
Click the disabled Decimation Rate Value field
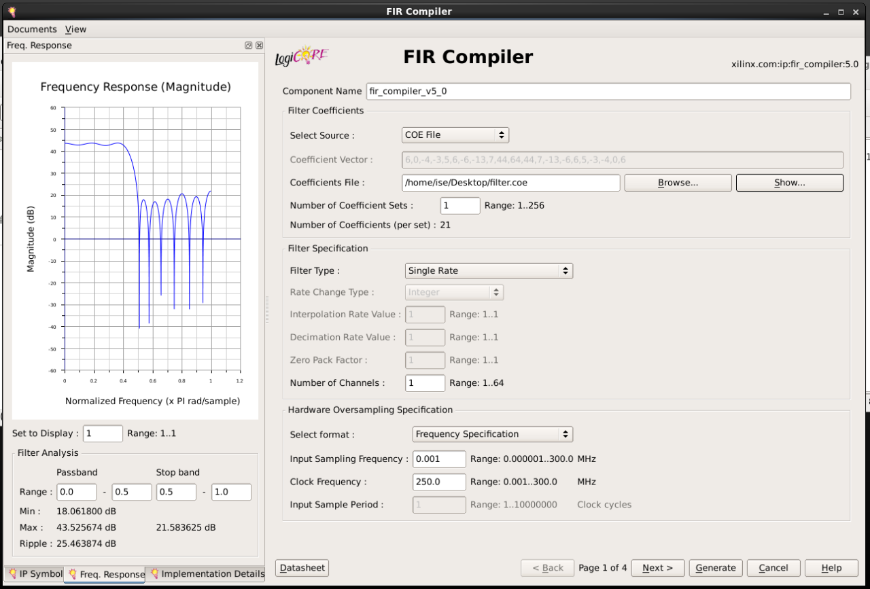pyautogui.click(x=425, y=338)
